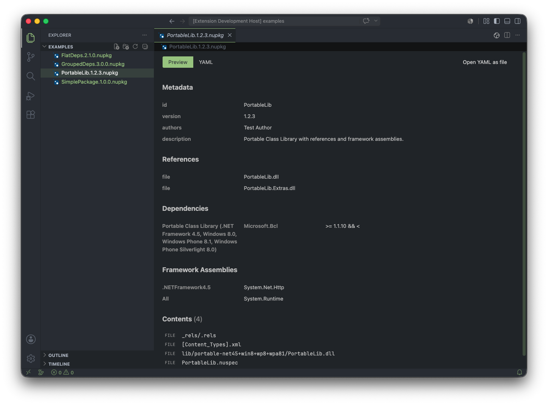Open Explorer views and more actions menu
Screen dimensions: 548x405
[x=144, y=35]
